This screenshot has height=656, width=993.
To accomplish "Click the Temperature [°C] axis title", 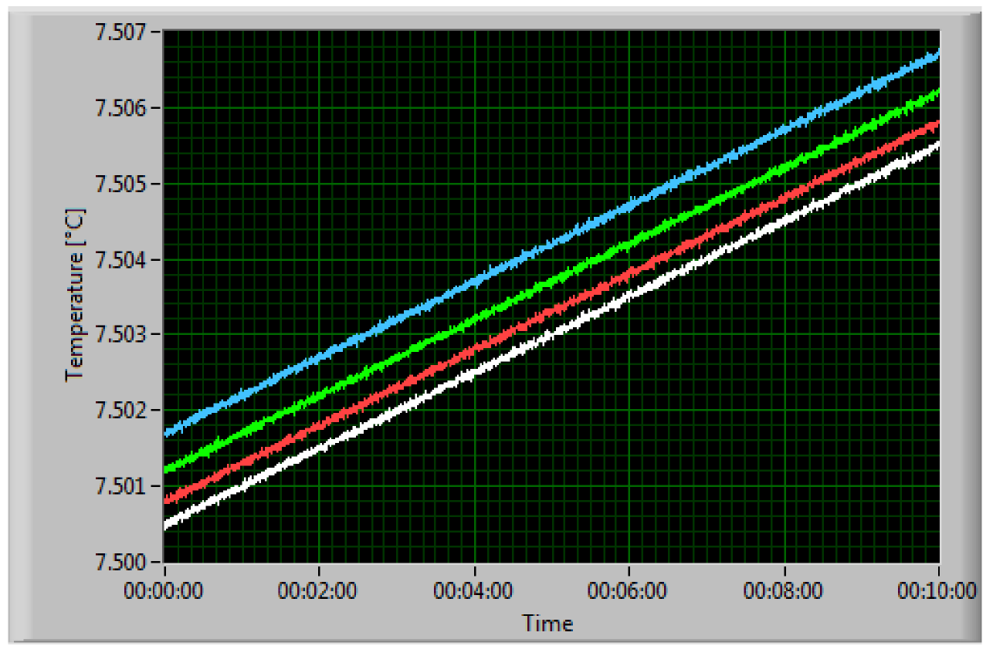I will (x=74, y=293).
